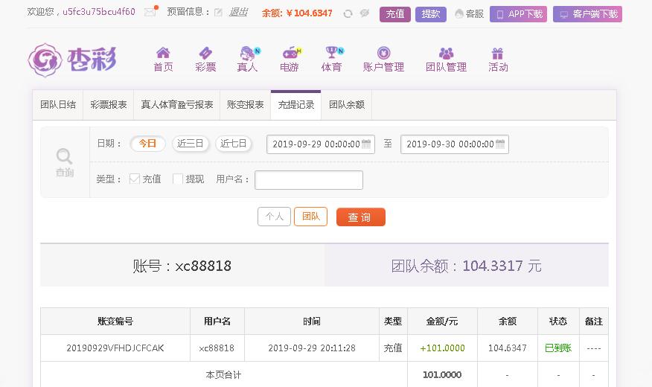Viewport: 652px width, 387px height.
Task: Toggle the 充值 type checkbox
Action: [x=134, y=179]
